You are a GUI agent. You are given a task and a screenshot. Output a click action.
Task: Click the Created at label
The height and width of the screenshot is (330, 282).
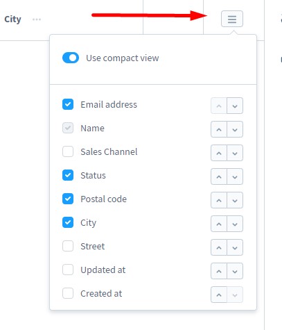(101, 293)
